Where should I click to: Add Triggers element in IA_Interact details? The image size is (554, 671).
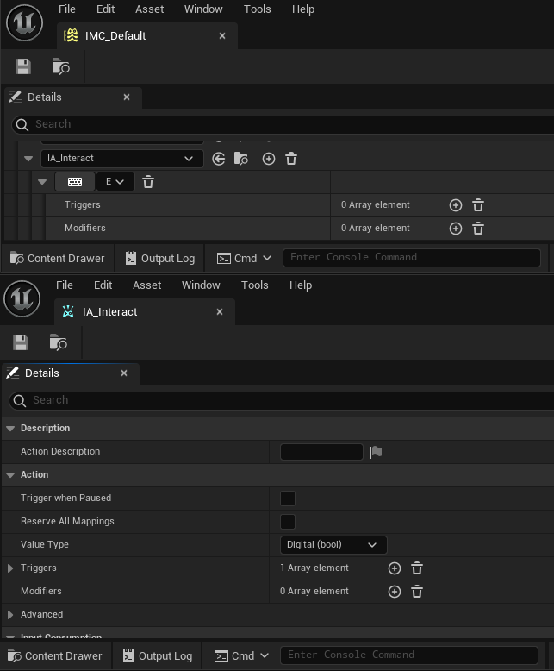tap(395, 568)
